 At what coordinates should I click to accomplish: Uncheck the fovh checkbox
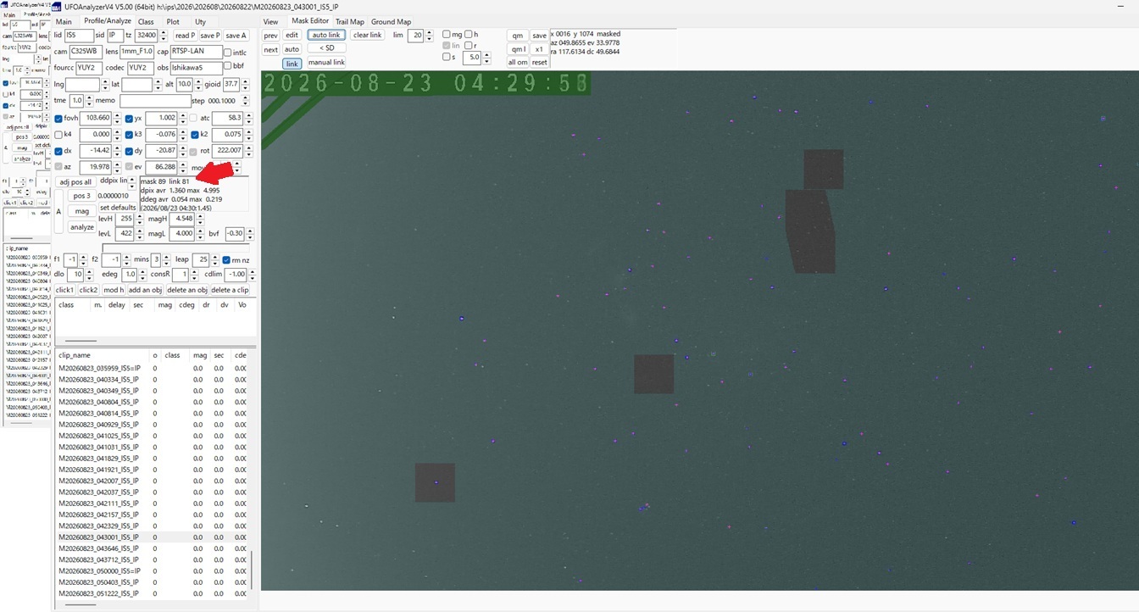[58, 119]
